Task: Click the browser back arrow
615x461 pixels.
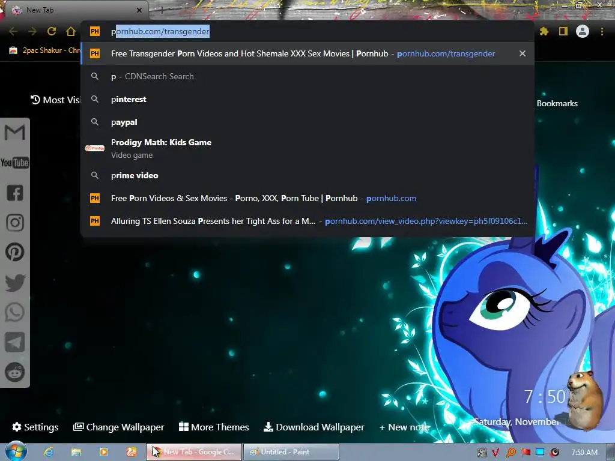Action: coord(13,31)
